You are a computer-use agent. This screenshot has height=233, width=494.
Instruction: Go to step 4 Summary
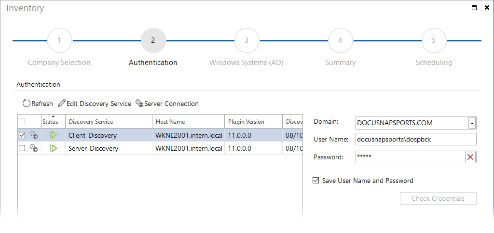click(340, 40)
